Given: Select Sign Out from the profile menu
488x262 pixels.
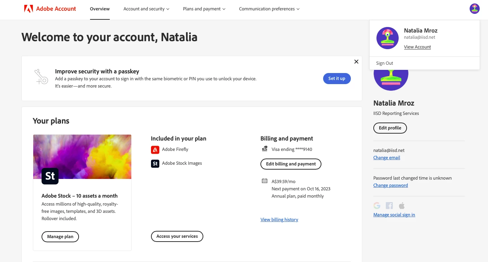Looking at the screenshot, I should [x=385, y=63].
